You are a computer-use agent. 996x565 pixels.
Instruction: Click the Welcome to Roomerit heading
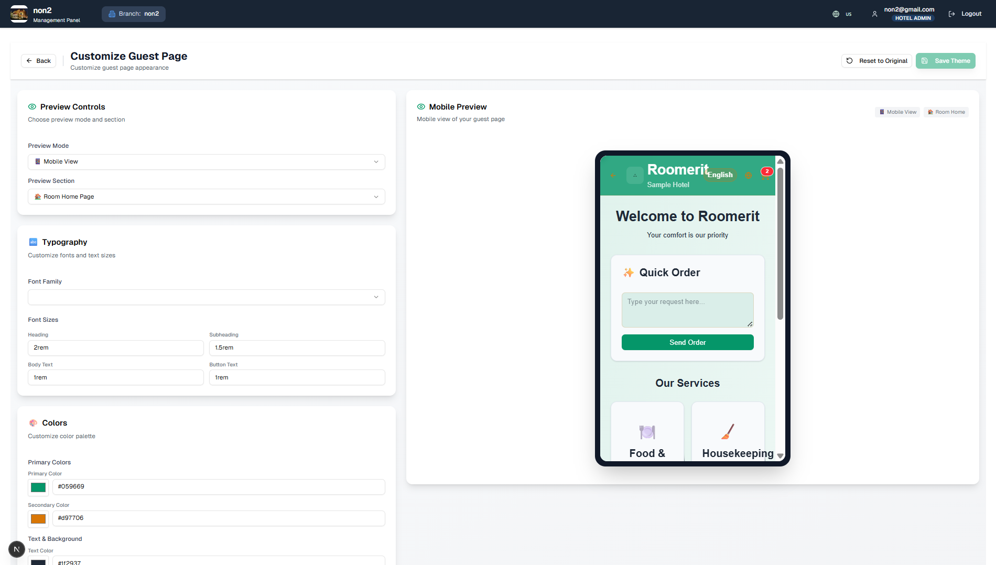tap(687, 216)
